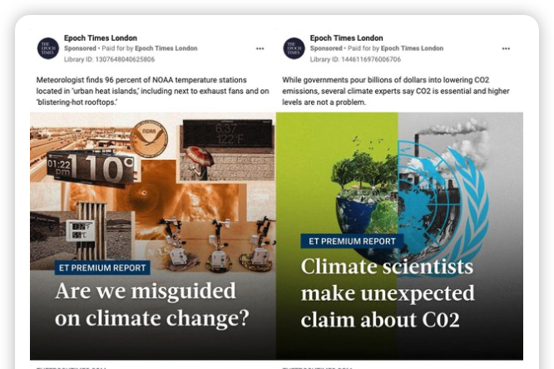Click the right ET PREMIUM REPORT badge
The image size is (554, 369).
[352, 242]
